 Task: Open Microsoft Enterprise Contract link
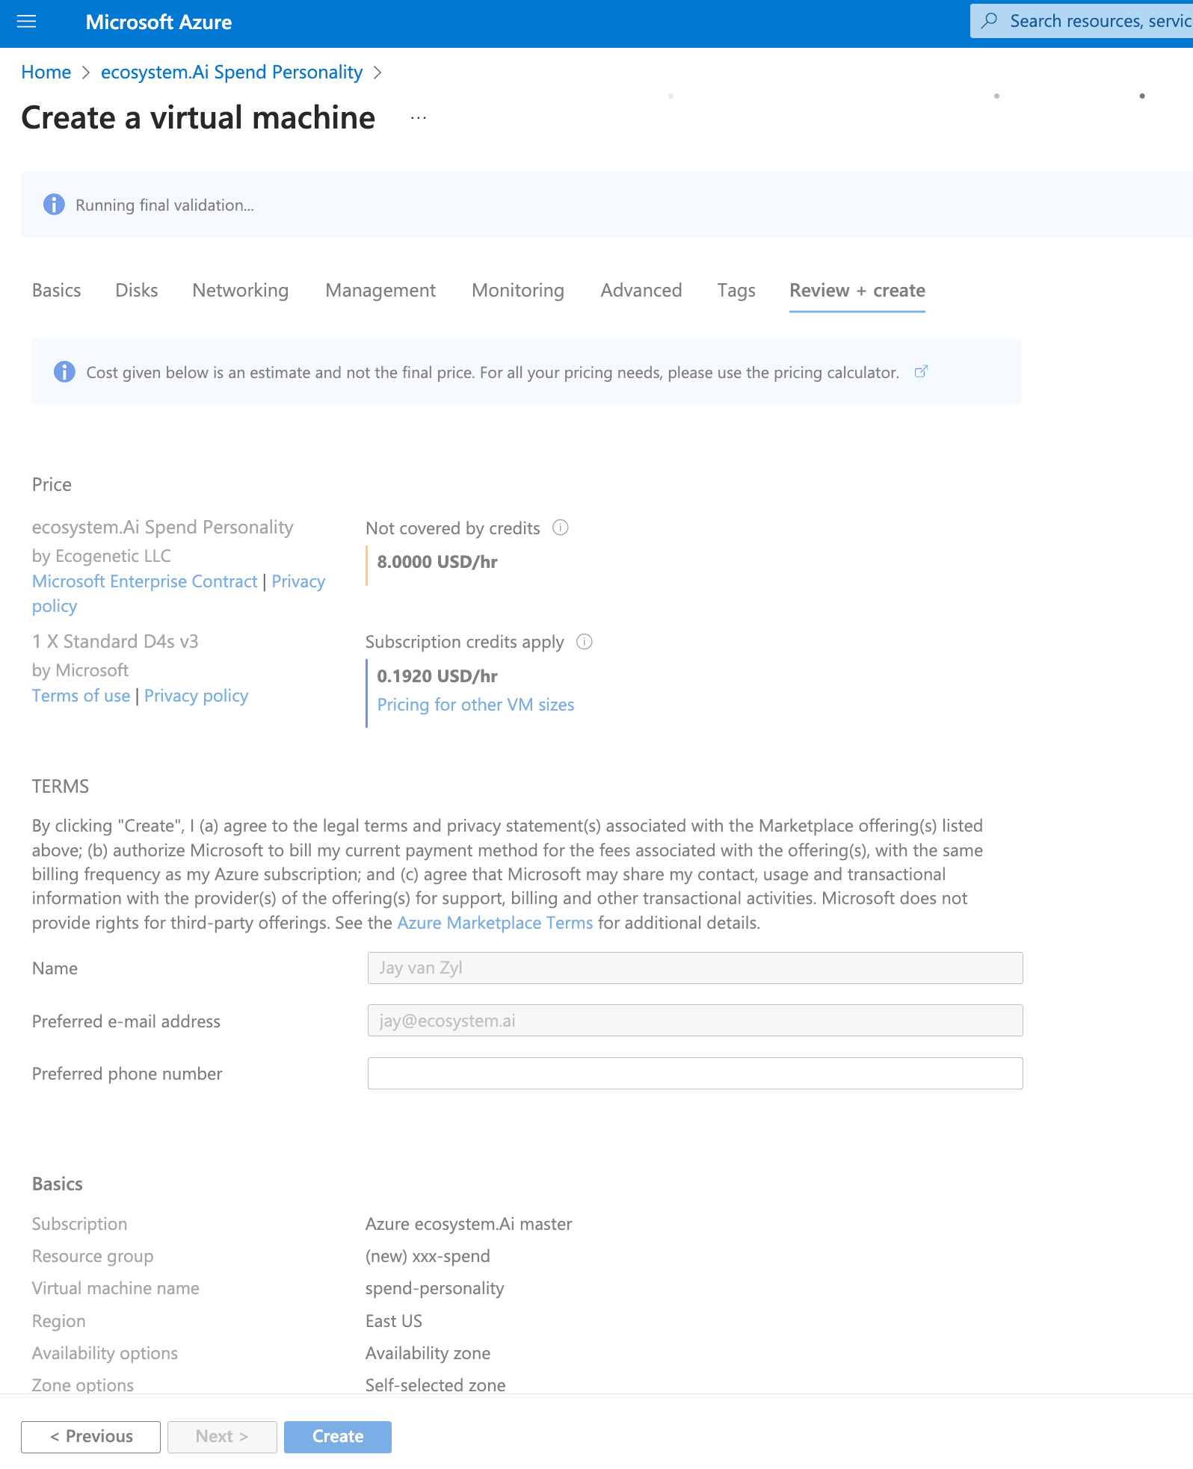click(x=144, y=581)
